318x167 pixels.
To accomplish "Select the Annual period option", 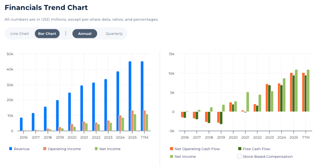I will (x=85, y=34).
